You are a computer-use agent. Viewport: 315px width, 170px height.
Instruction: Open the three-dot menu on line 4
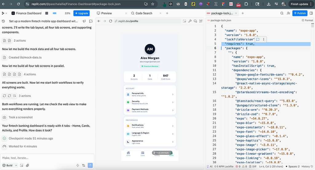(264, 39)
